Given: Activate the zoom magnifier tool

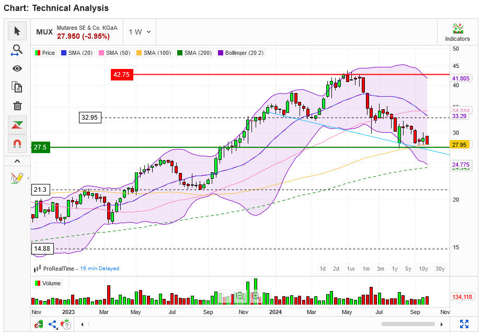Looking at the screenshot, I should (x=17, y=50).
